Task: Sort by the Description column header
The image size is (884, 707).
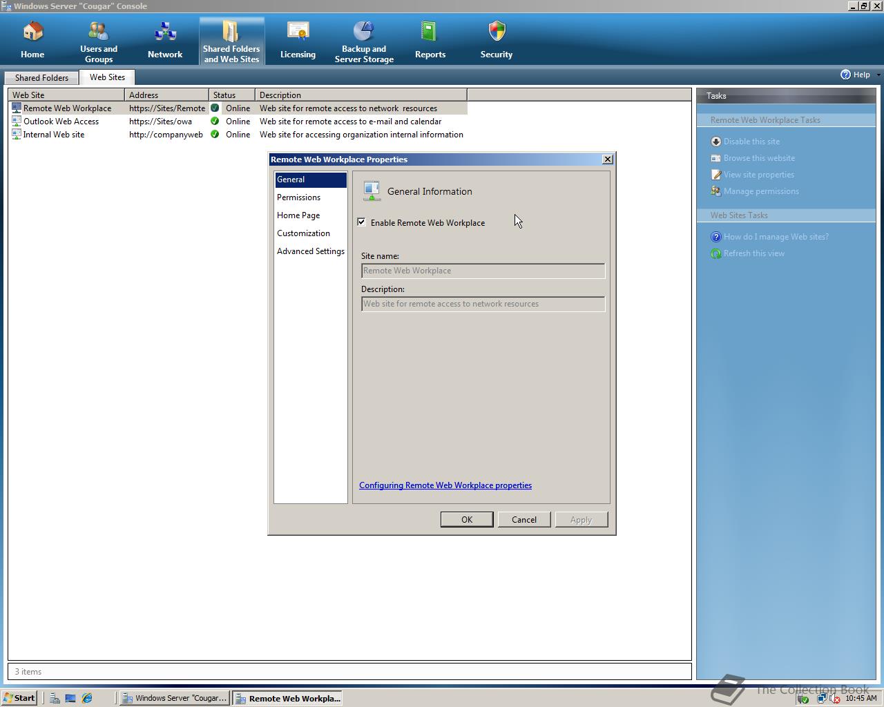Action: (361, 95)
